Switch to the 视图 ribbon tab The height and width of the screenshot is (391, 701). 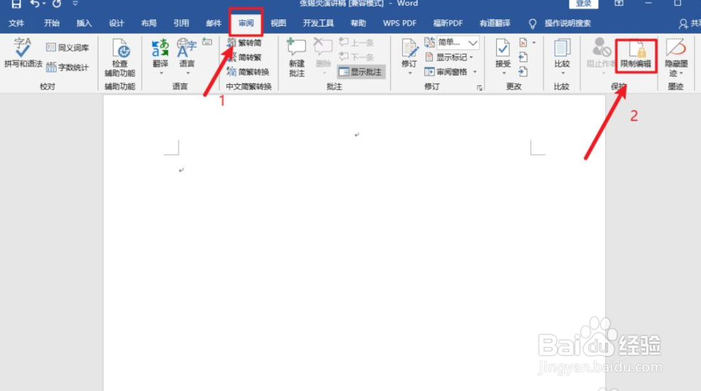(x=278, y=23)
